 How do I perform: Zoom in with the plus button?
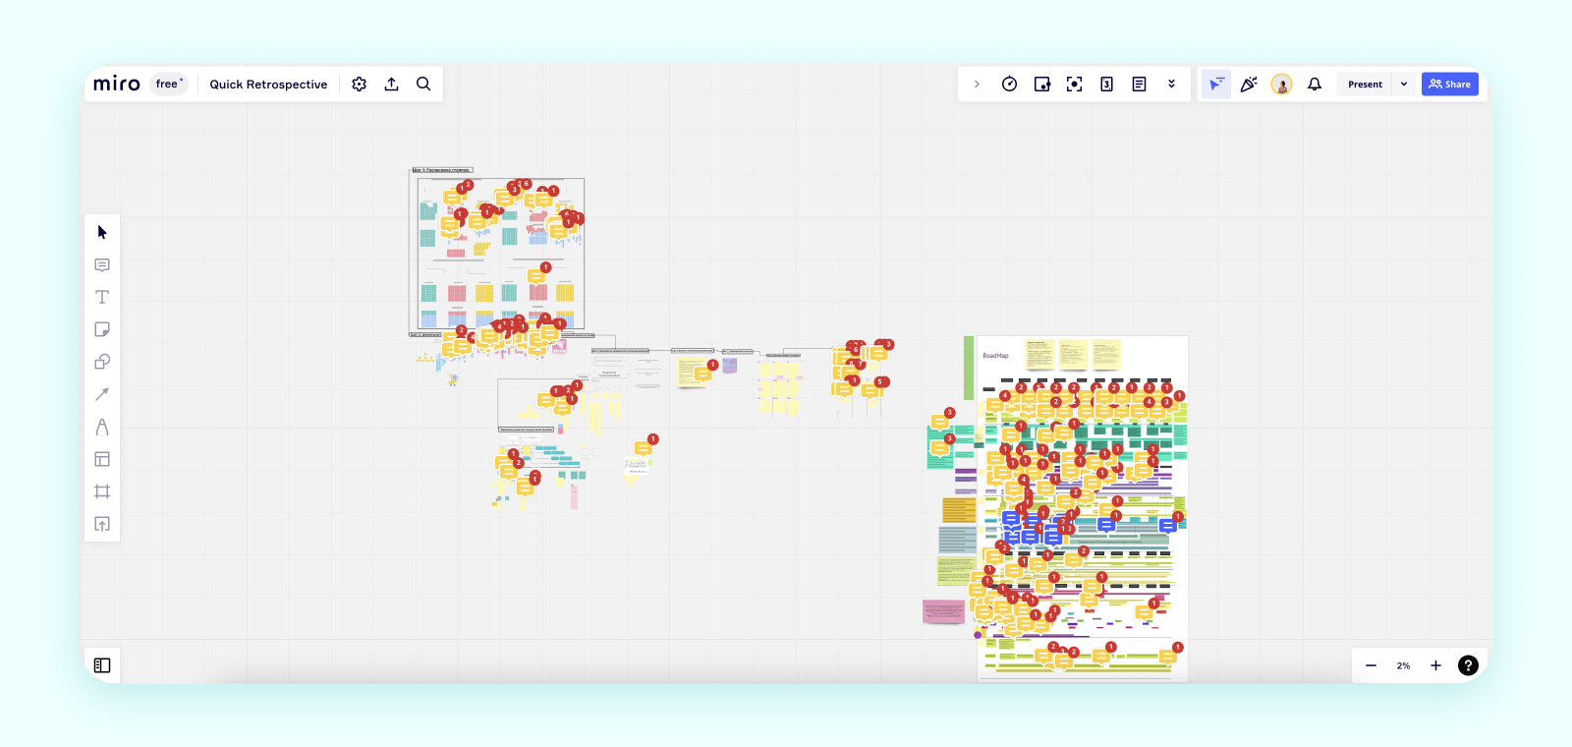coord(1435,665)
